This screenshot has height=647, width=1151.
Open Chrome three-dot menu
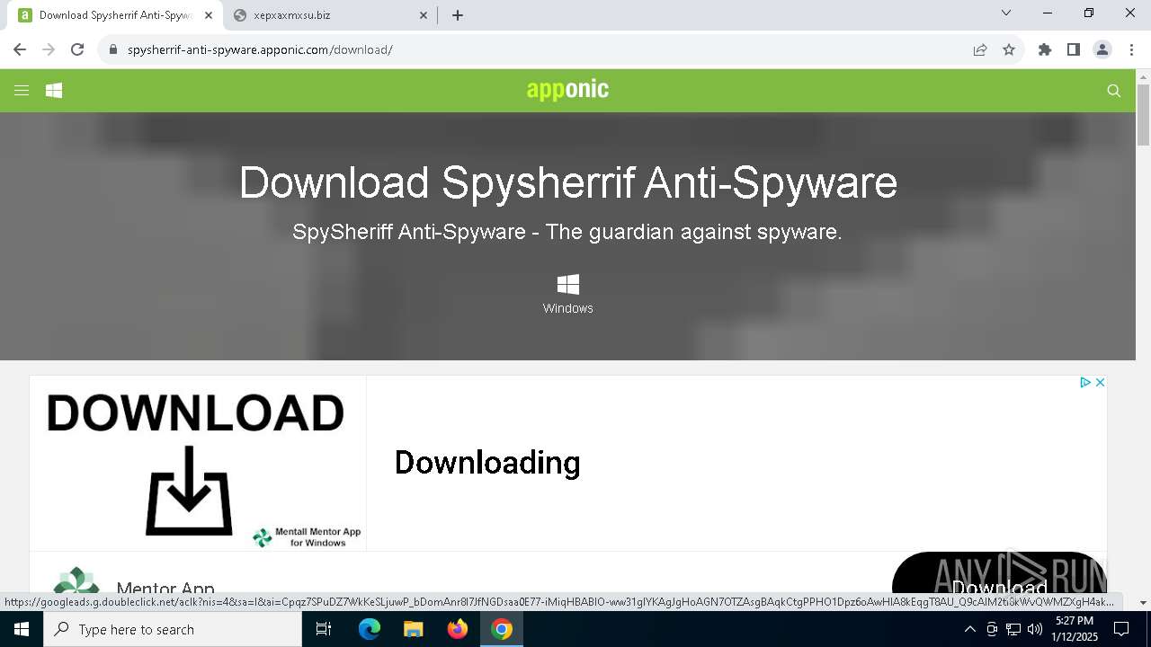pyautogui.click(x=1131, y=49)
